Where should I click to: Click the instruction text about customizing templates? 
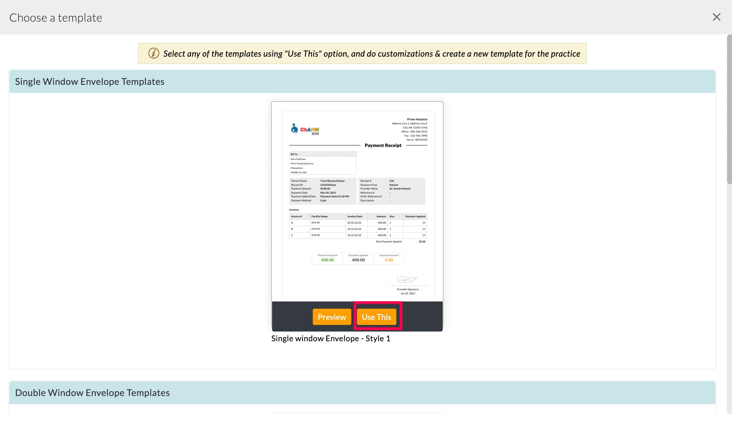click(371, 54)
